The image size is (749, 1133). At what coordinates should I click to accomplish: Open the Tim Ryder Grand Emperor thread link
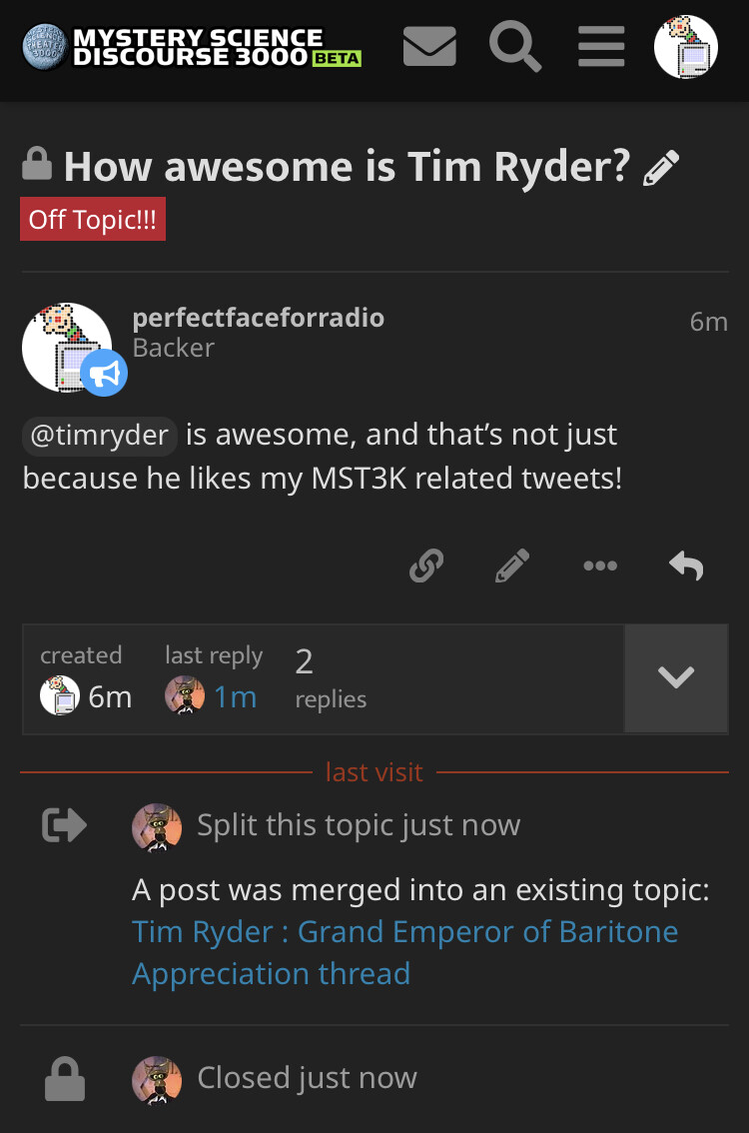[x=404, y=952]
